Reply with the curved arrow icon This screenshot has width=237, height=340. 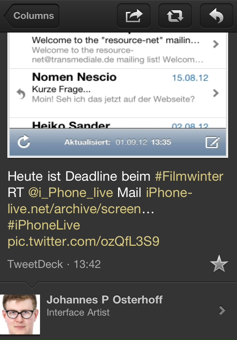(216, 16)
